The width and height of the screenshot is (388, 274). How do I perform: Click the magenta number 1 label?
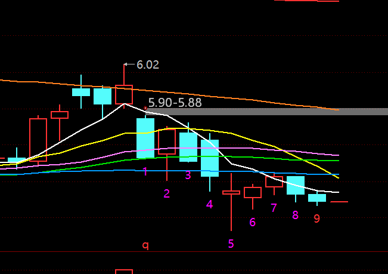point(145,171)
